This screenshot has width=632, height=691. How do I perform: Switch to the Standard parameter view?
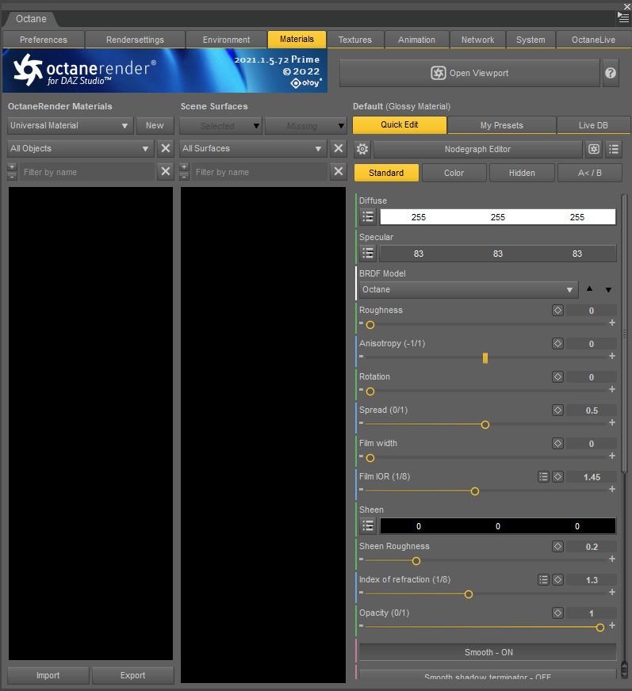click(x=386, y=173)
